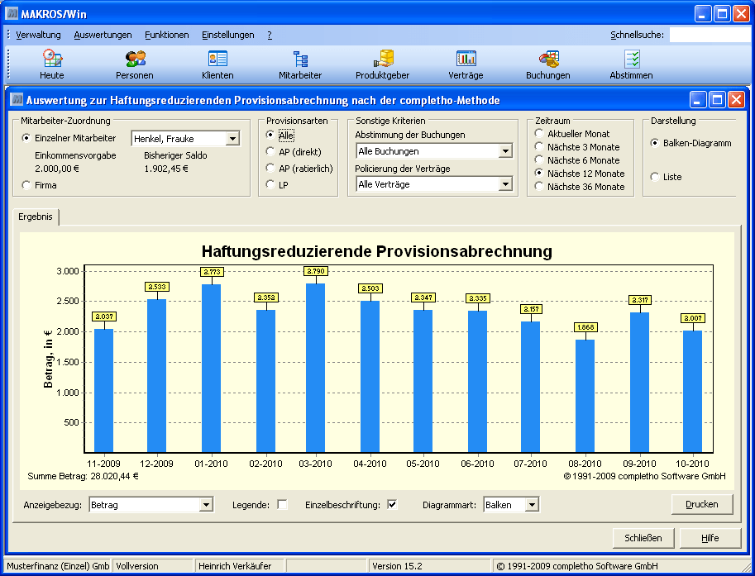Image resolution: width=755 pixels, height=576 pixels.
Task: Click status bar entry Vollversion
Action: 137,566
